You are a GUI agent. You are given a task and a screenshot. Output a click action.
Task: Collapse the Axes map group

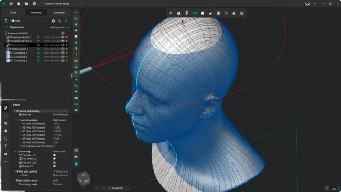point(15,151)
